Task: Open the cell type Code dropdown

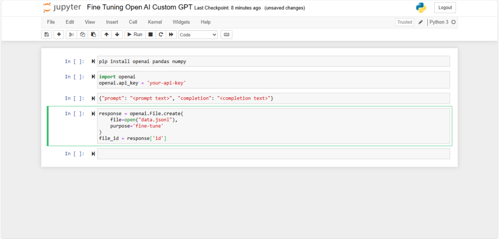Action: coord(198,35)
